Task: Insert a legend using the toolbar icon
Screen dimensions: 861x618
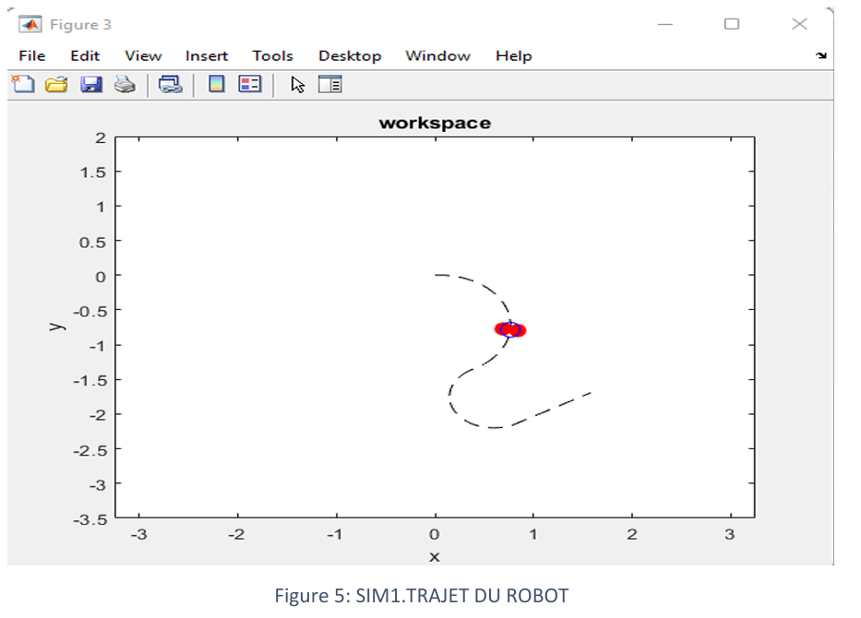Action: 250,85
